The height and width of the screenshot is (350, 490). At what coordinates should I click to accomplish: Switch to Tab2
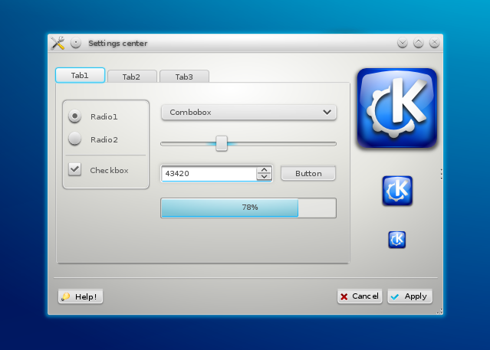coord(132,77)
